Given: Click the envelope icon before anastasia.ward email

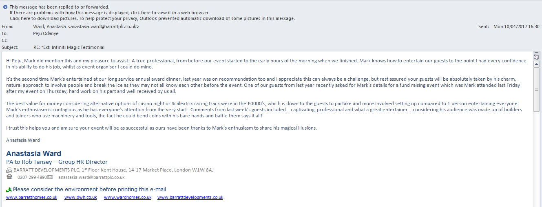Looking at the screenshot, I should 50,177.
